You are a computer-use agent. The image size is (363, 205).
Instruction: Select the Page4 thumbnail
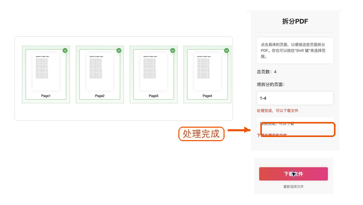(x=207, y=74)
